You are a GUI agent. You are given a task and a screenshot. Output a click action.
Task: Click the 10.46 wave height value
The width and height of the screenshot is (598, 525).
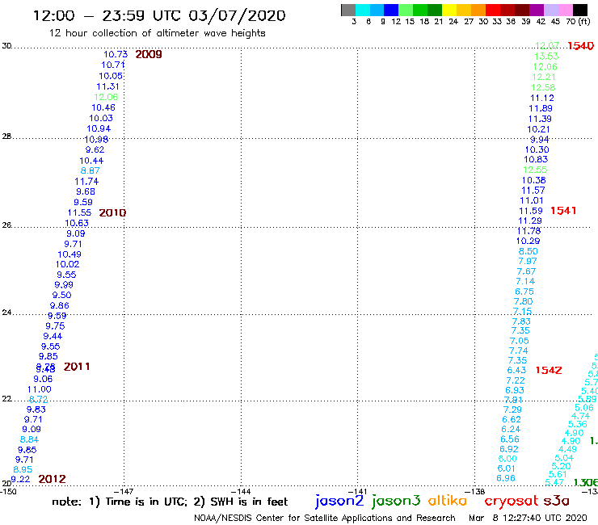coord(103,108)
